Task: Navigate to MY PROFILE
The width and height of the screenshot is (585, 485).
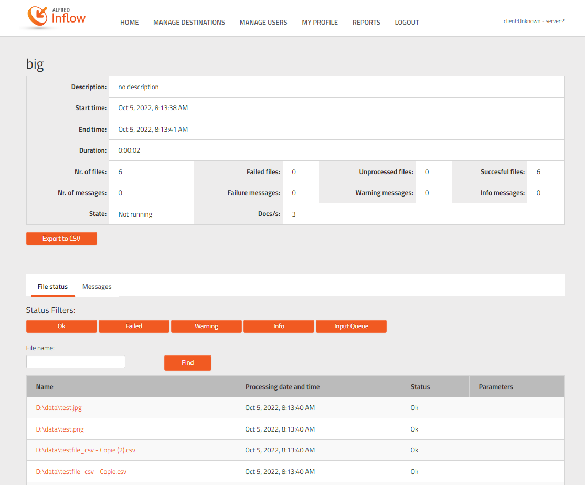Action: click(x=320, y=23)
